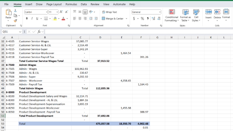Expand underline style dropdown arrow

[41, 19]
